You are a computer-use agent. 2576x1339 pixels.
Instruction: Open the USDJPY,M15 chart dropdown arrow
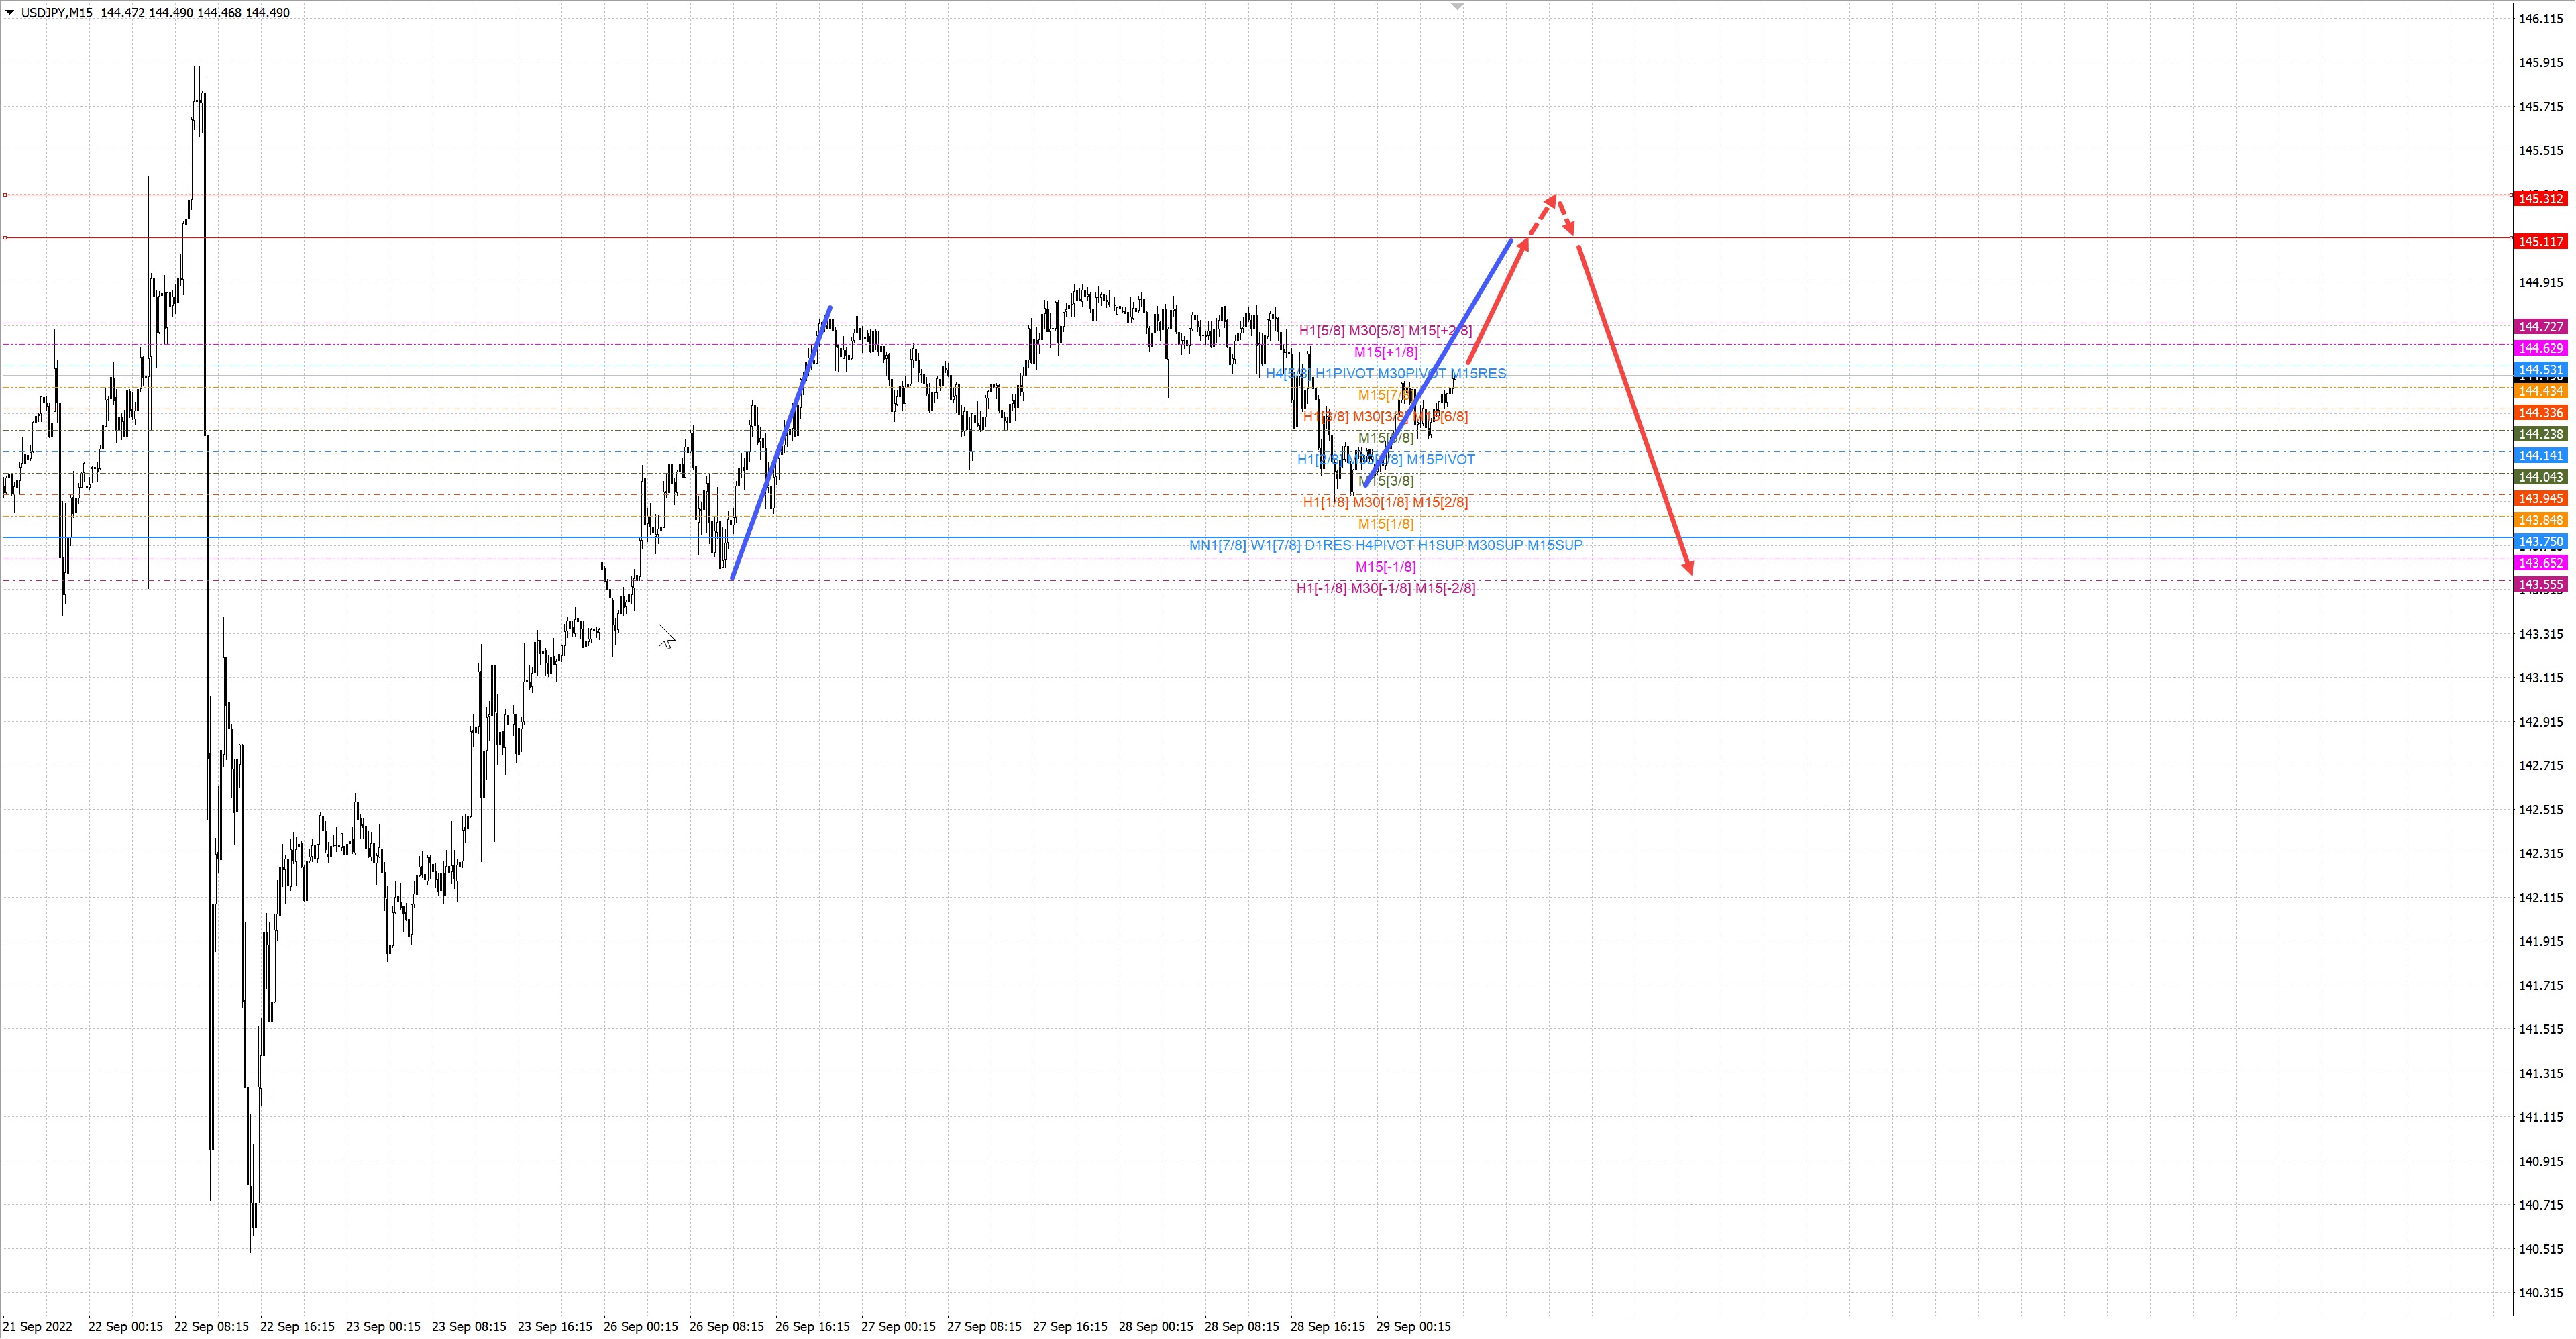point(10,13)
